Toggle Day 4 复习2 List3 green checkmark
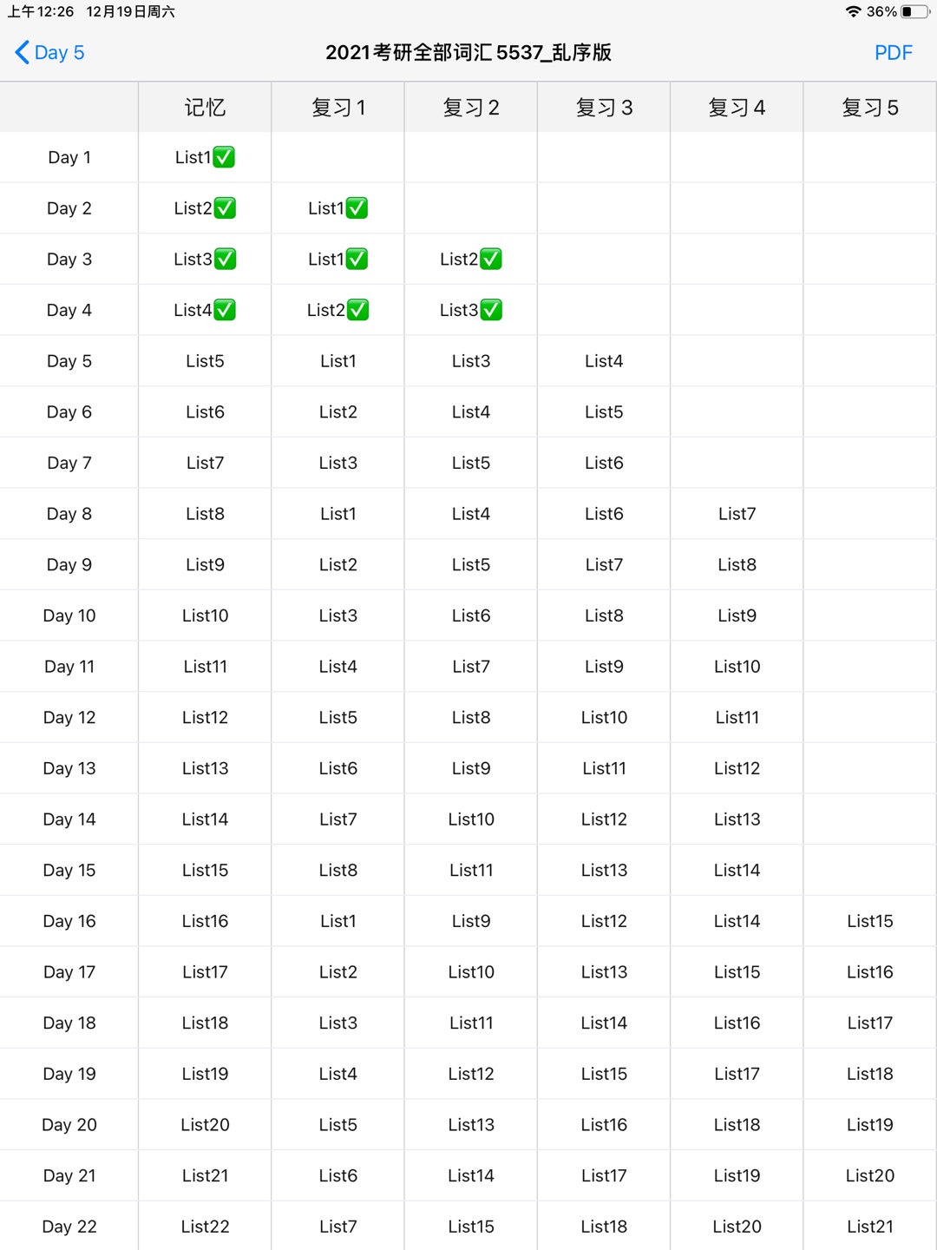The width and height of the screenshot is (937, 1250). point(491,310)
